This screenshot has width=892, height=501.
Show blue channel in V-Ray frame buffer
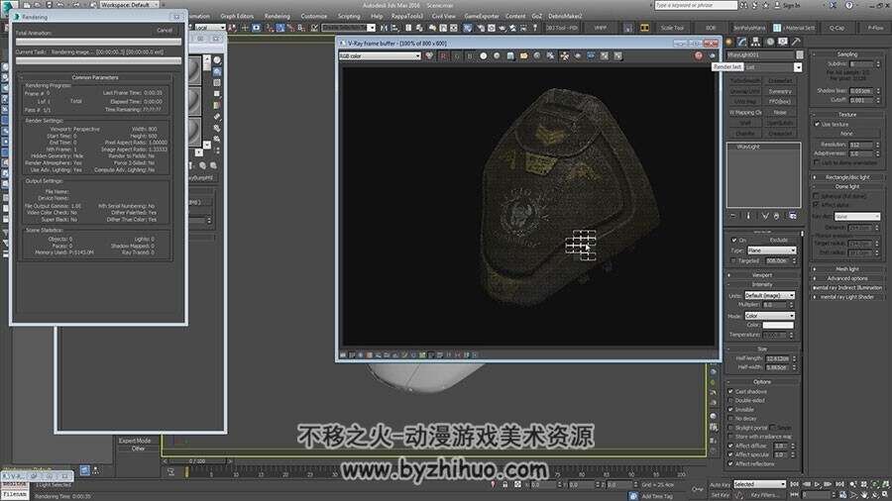click(x=470, y=55)
